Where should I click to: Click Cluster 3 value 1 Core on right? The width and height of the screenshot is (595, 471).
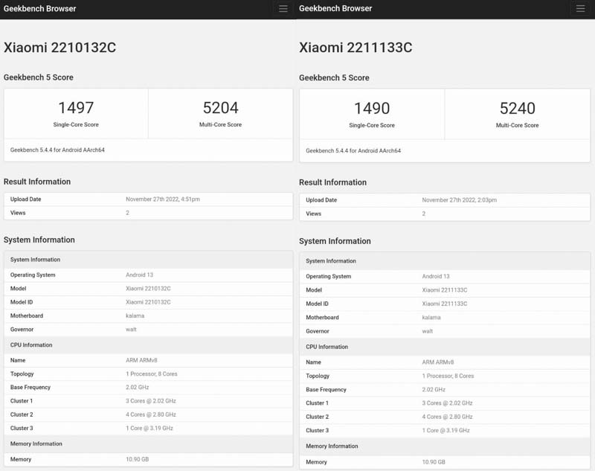tap(446, 430)
